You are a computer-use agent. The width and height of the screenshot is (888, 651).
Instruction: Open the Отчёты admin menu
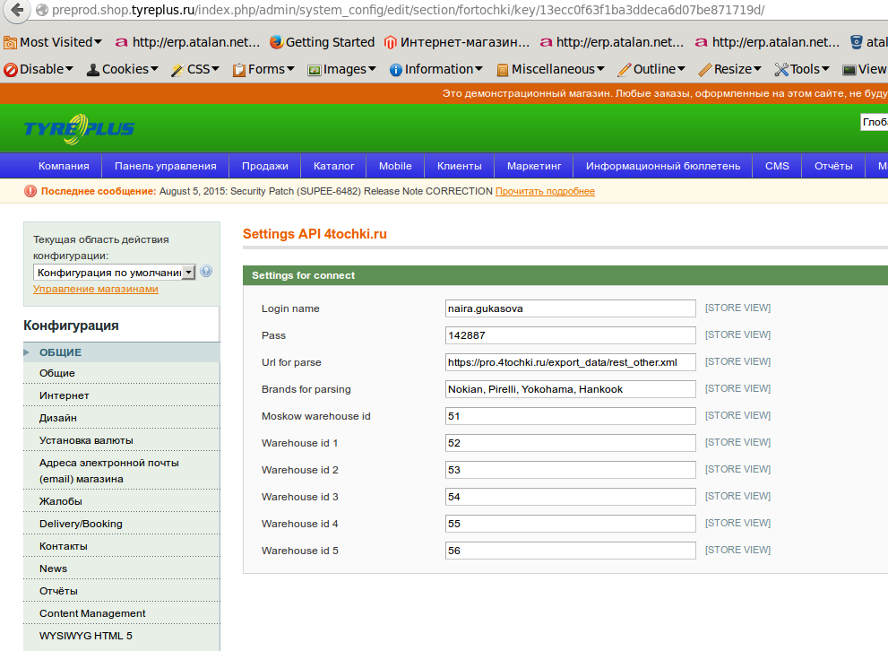coord(833,166)
